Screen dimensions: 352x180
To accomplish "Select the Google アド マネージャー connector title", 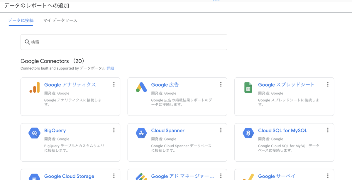I will click(182, 176).
